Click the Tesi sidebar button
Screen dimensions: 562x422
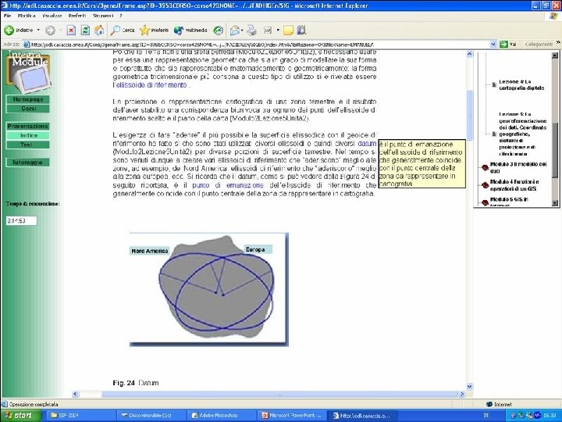tap(28, 145)
